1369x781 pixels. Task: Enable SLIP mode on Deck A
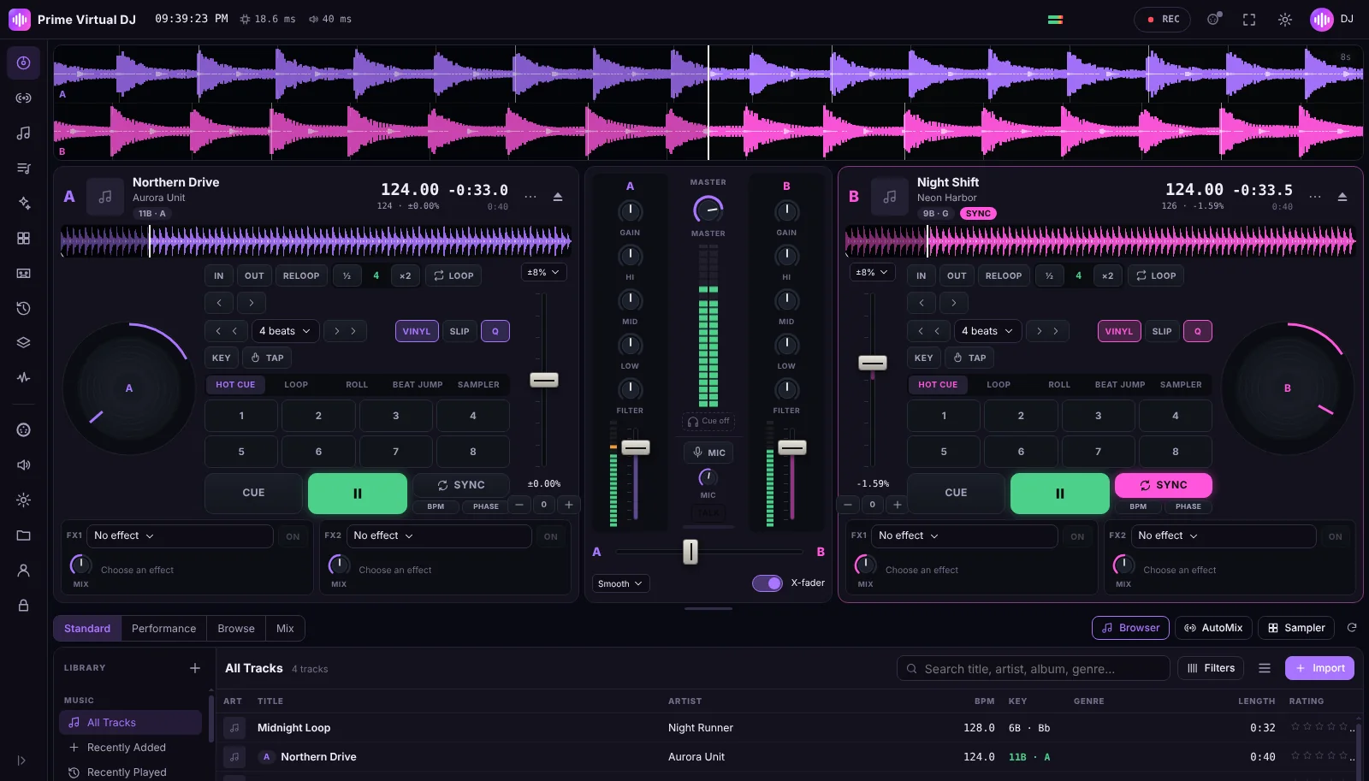click(459, 331)
